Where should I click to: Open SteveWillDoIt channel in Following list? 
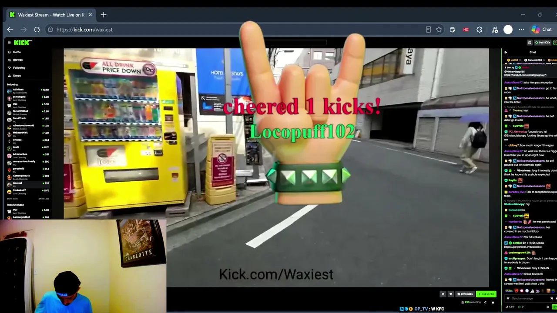point(28,112)
